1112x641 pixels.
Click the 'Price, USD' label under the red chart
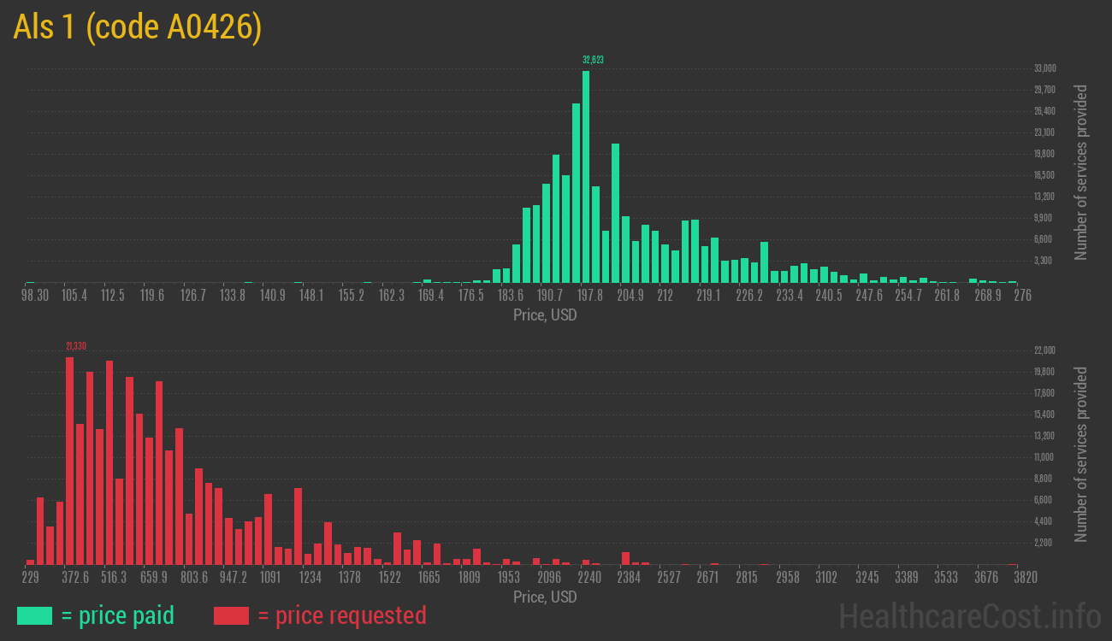click(545, 597)
